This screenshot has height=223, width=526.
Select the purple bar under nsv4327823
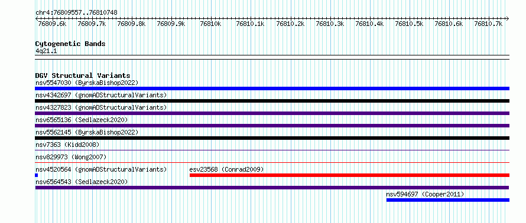272,113
